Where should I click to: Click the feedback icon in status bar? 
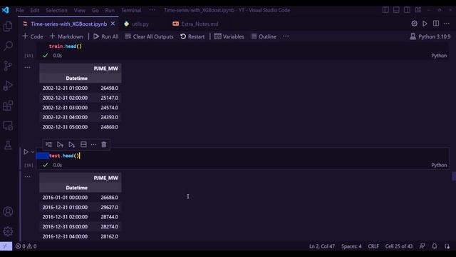click(423, 246)
